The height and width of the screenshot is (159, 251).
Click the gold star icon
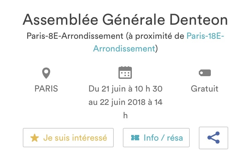[35, 138]
